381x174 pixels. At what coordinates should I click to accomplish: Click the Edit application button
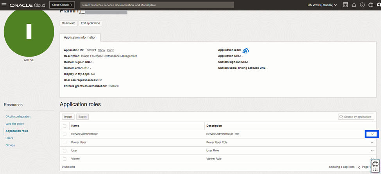90,23
